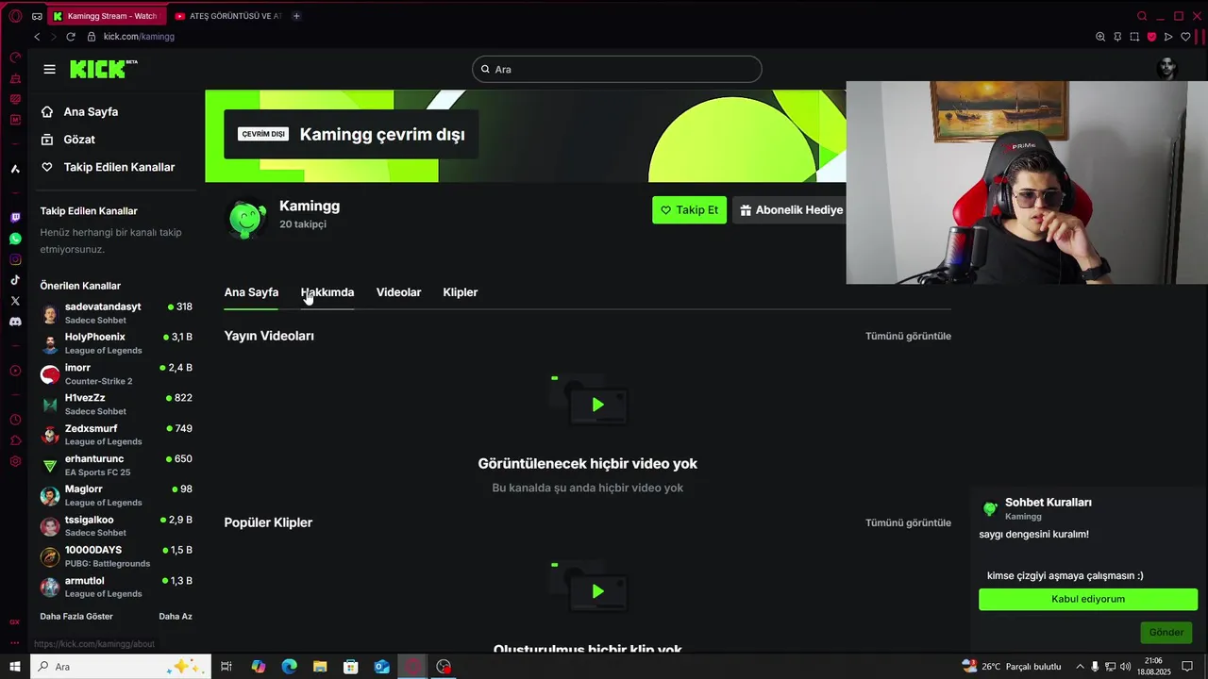Open Discord in Opera sidebar
Viewport: 1208px width, 679px height.
click(x=15, y=322)
